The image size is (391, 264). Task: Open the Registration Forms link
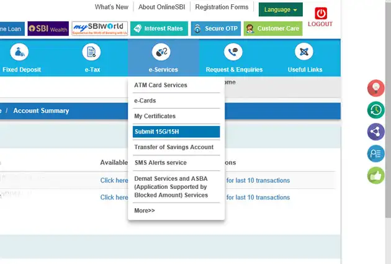click(x=222, y=7)
